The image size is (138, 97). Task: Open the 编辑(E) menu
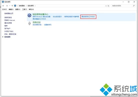[11, 9]
